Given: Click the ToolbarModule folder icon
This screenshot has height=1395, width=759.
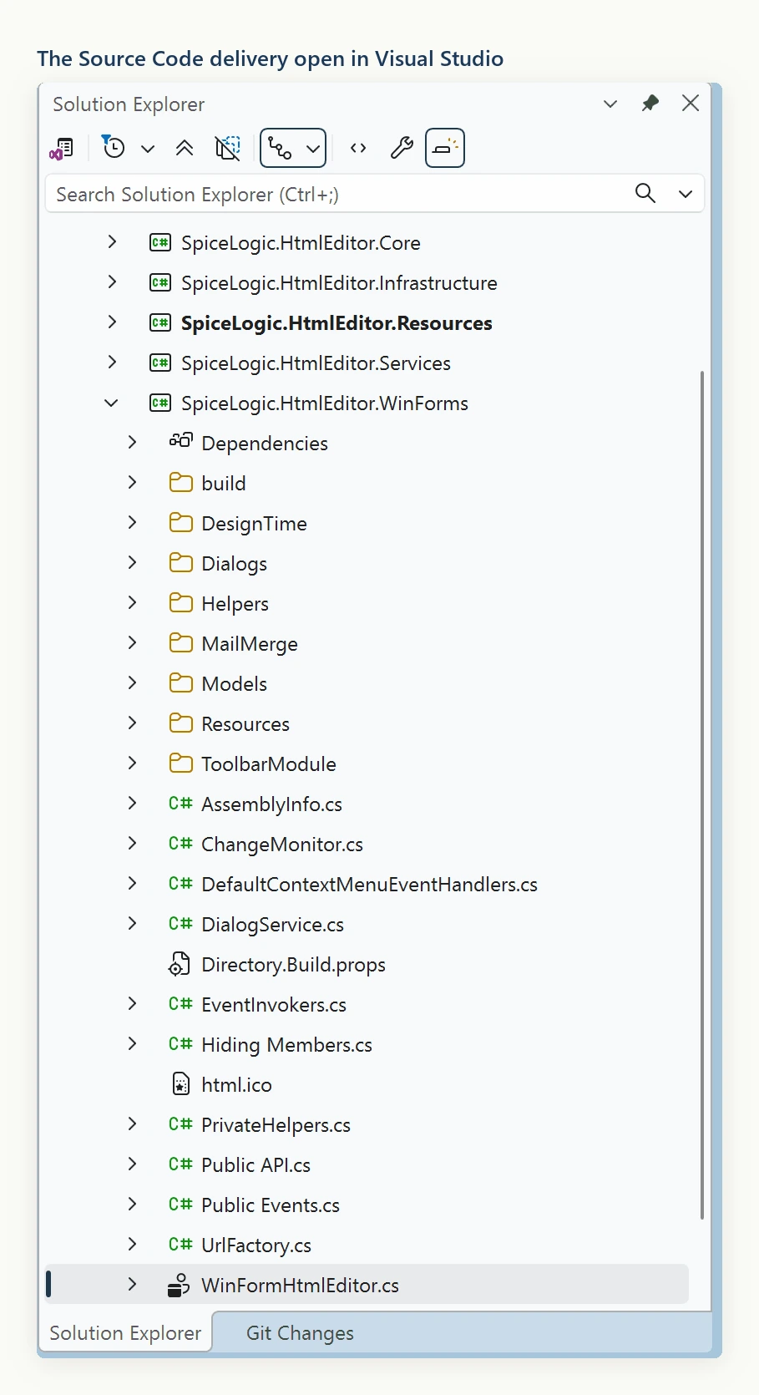Looking at the screenshot, I should point(180,763).
